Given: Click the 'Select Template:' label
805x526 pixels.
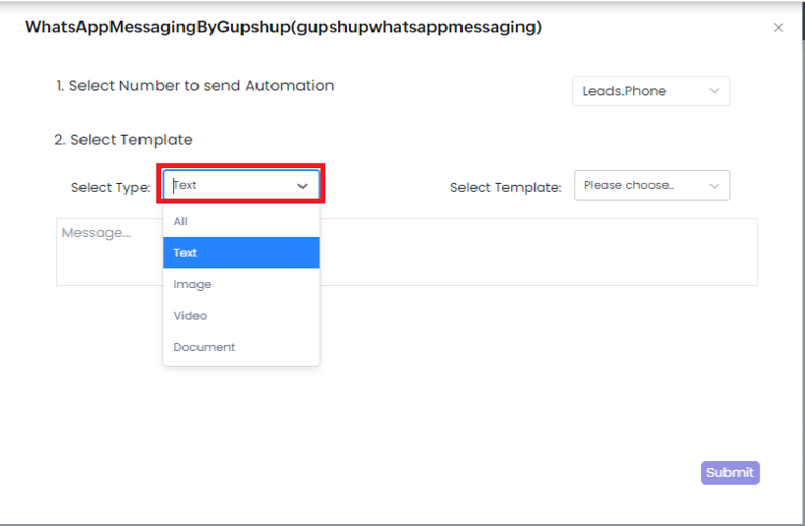Looking at the screenshot, I should 505,188.
